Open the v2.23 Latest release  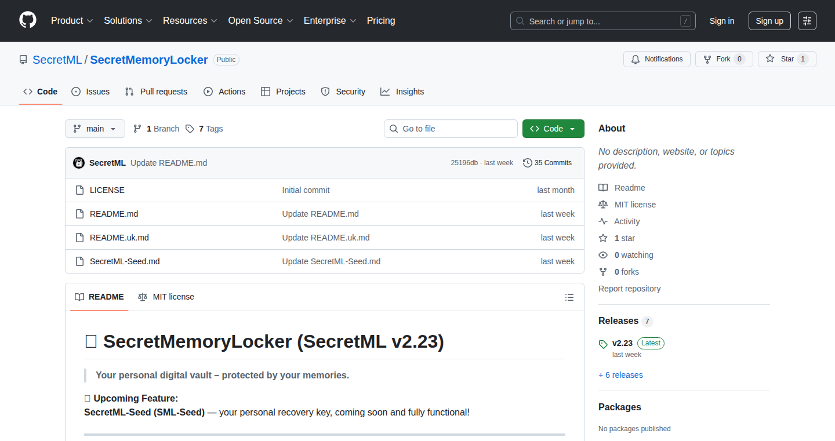click(x=638, y=343)
